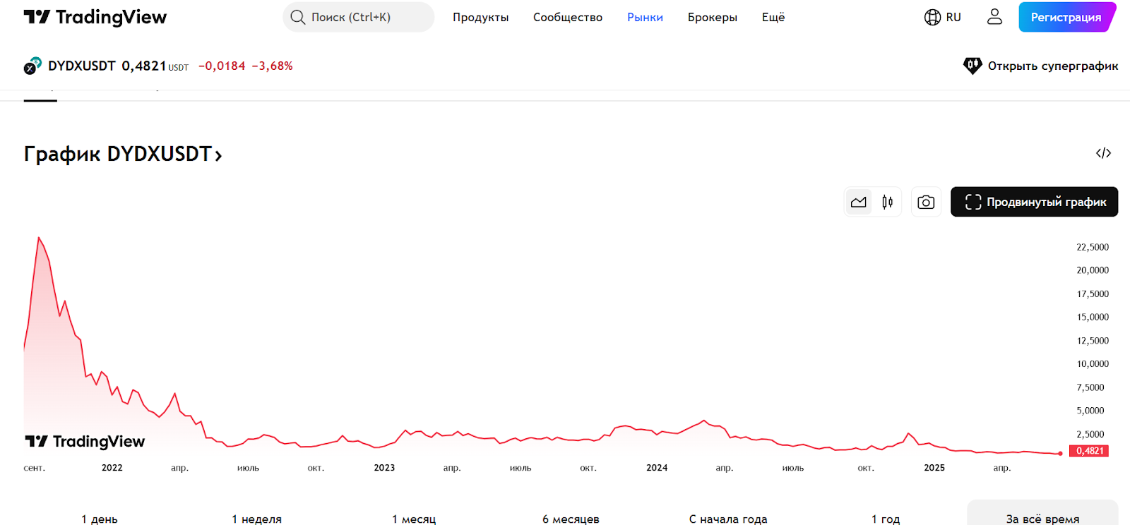Image resolution: width=1130 pixels, height=525 pixels.
Task: Select the 1 месяц time range
Action: pos(414,519)
